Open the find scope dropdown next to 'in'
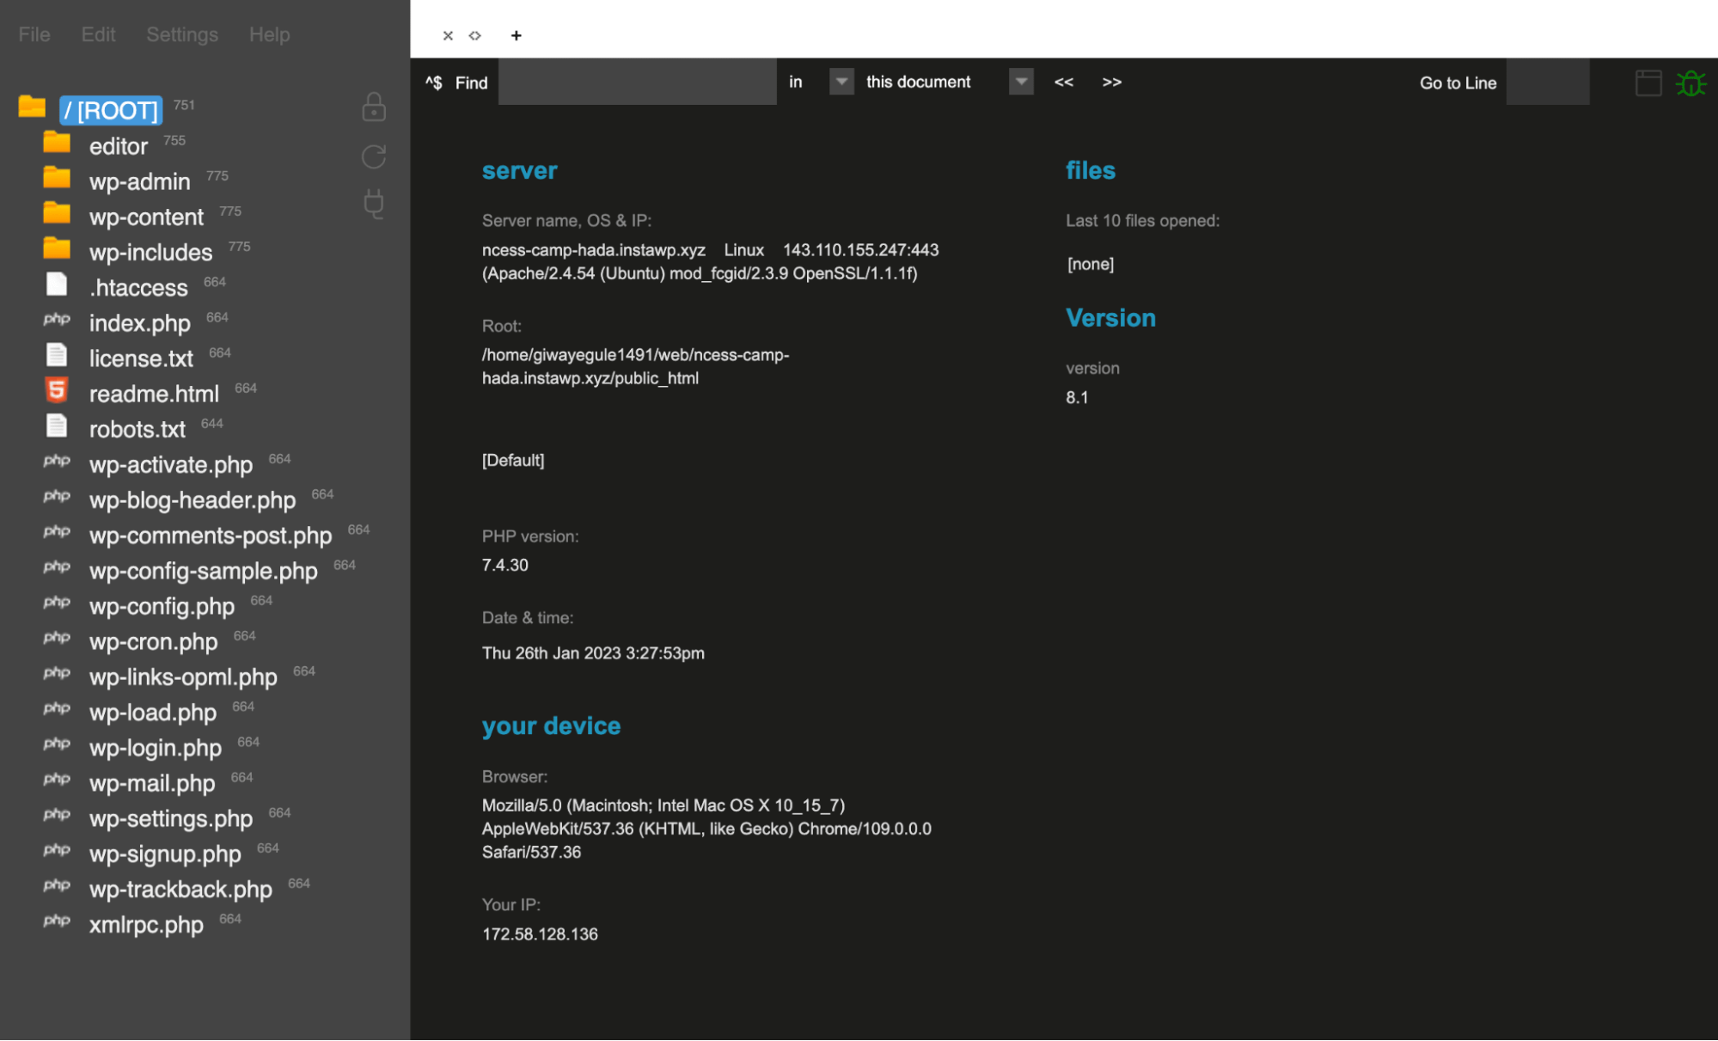The width and height of the screenshot is (1718, 1041). (841, 82)
